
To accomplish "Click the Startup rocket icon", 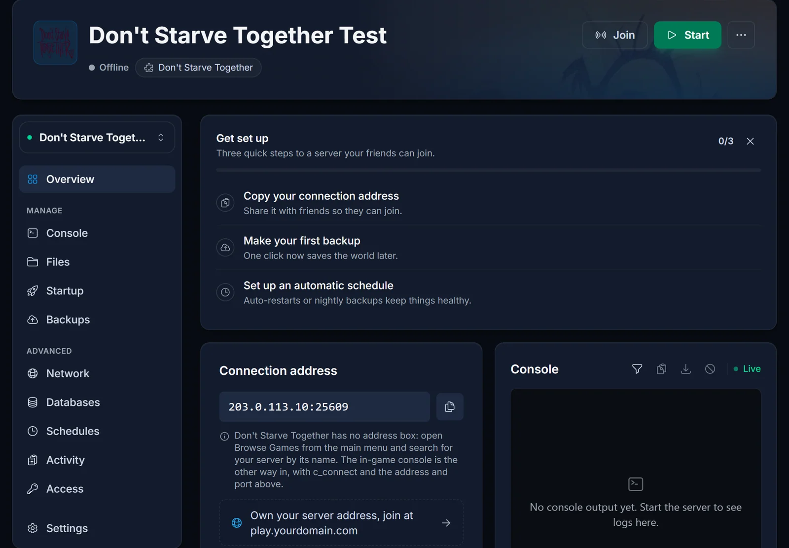I will (x=33, y=291).
